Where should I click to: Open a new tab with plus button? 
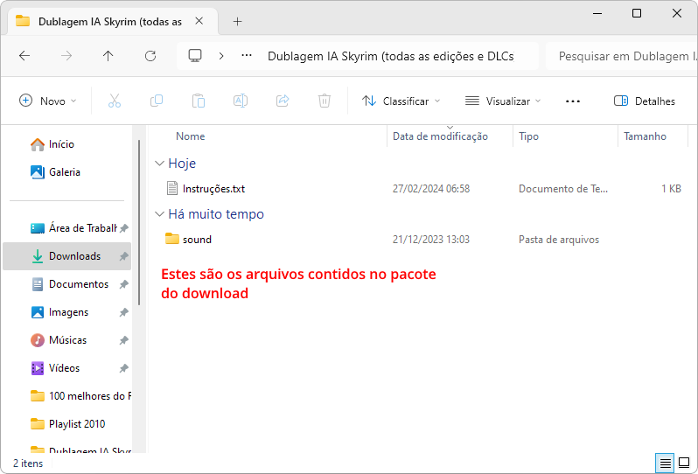click(x=238, y=21)
